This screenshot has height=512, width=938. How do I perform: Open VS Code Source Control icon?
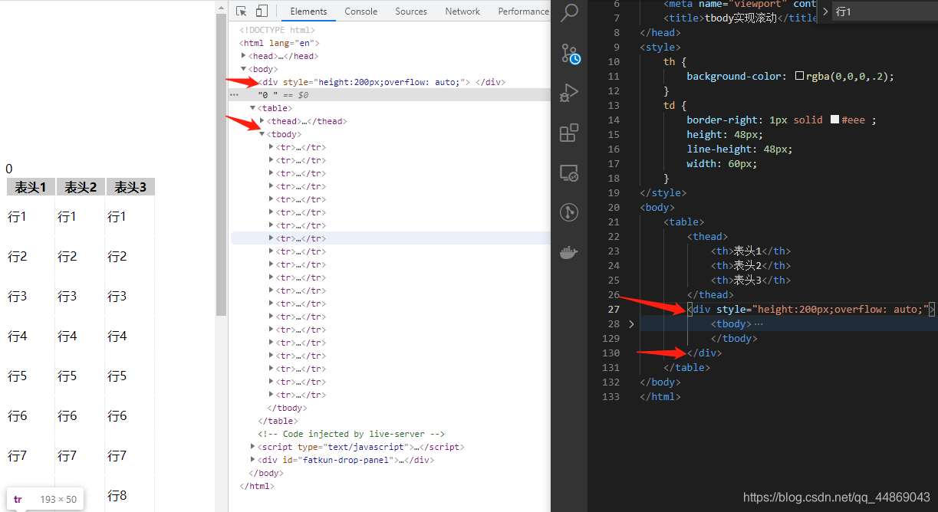570,54
